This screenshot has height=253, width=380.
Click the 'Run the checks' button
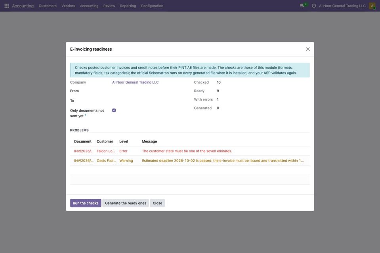pos(86,203)
